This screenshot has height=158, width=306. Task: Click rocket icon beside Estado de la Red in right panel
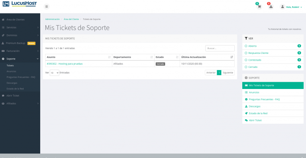click(246, 113)
